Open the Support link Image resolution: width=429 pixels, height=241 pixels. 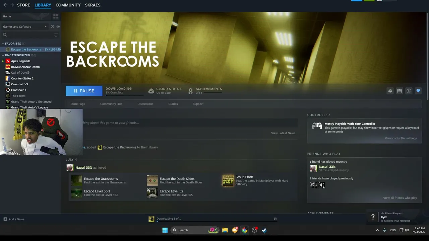[198, 104]
